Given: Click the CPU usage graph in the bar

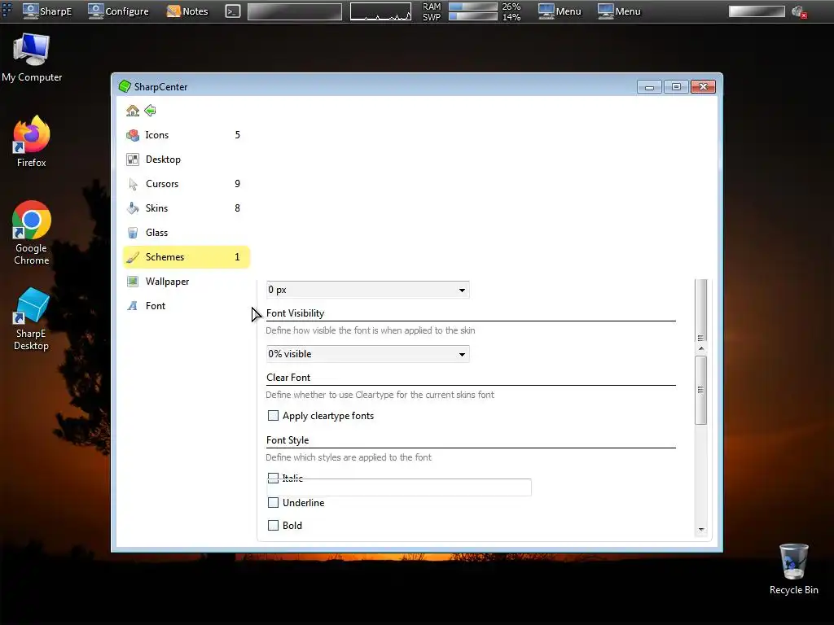Looking at the screenshot, I should (x=380, y=11).
